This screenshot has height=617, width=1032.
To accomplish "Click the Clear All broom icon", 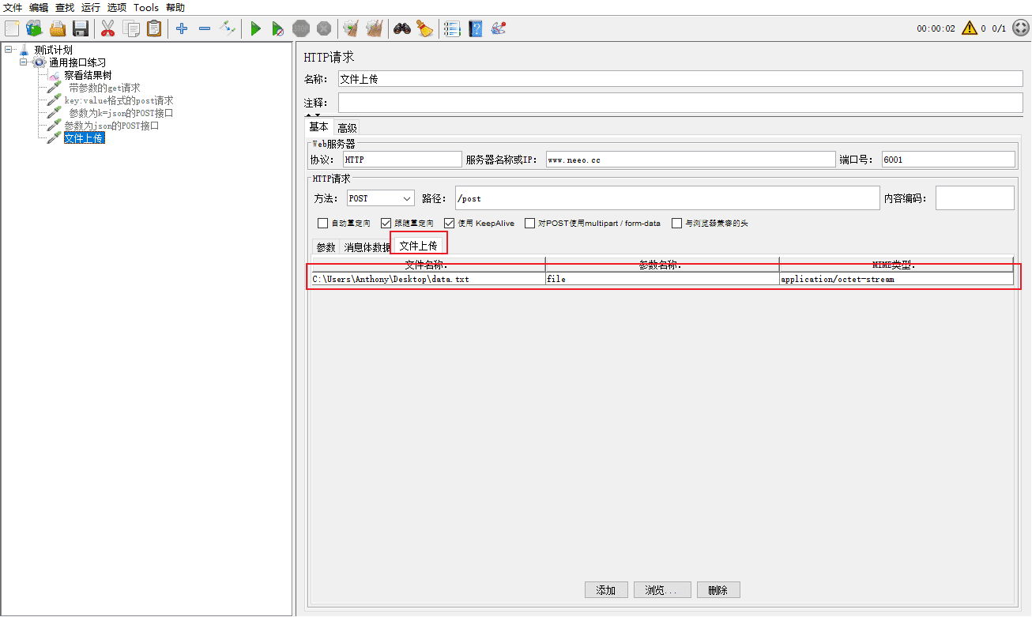I will click(374, 28).
